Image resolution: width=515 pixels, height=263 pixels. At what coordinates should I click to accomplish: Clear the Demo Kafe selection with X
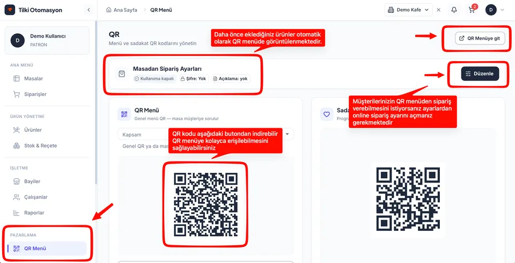(438, 10)
